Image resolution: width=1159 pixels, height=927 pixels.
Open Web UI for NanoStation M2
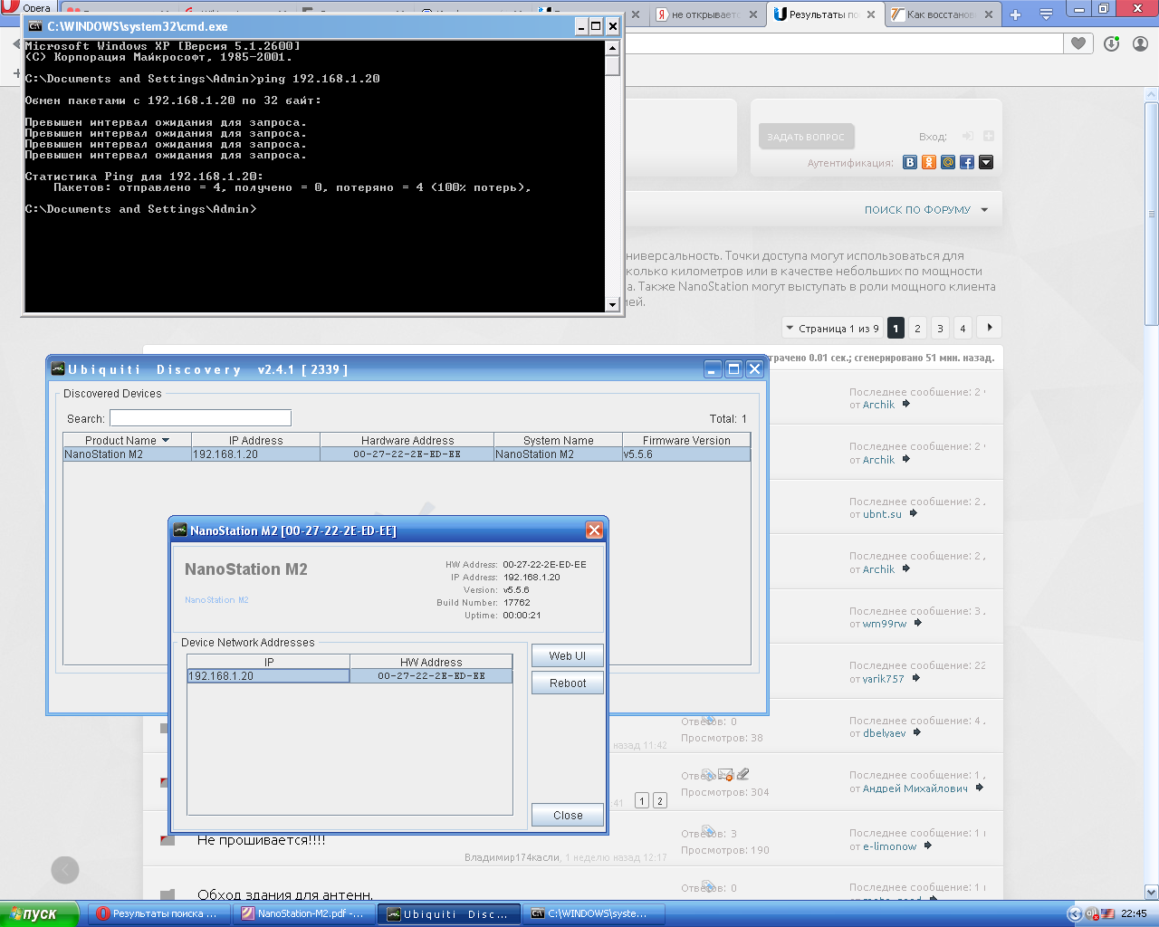567,655
